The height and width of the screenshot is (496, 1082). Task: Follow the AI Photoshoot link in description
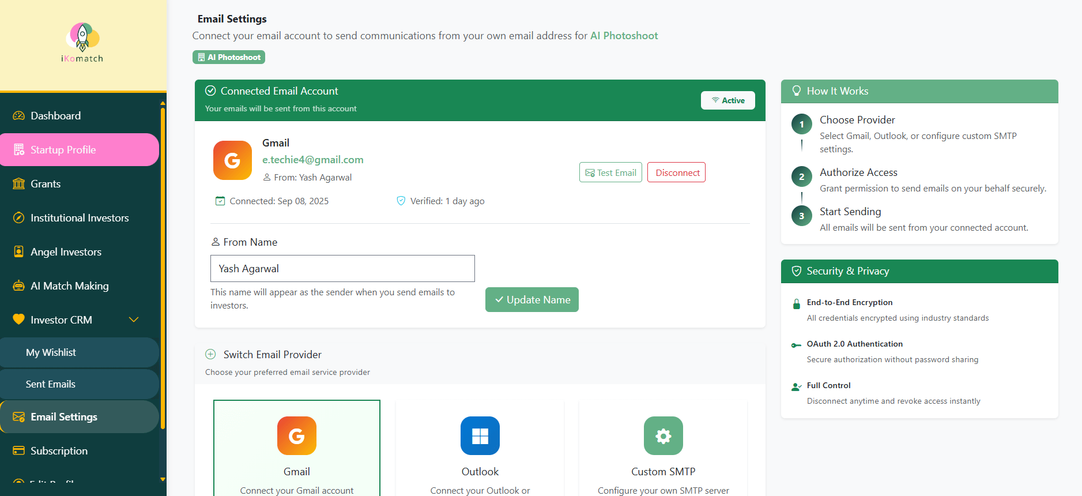[624, 36]
